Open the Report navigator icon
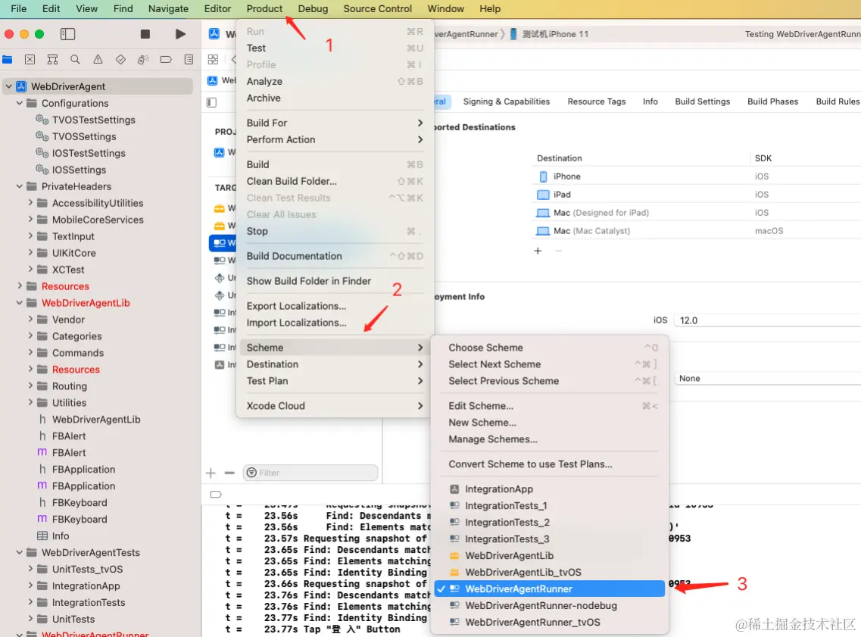 [189, 59]
